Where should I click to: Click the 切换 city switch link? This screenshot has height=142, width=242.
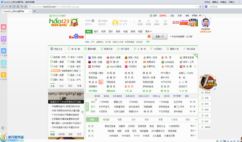point(105,21)
